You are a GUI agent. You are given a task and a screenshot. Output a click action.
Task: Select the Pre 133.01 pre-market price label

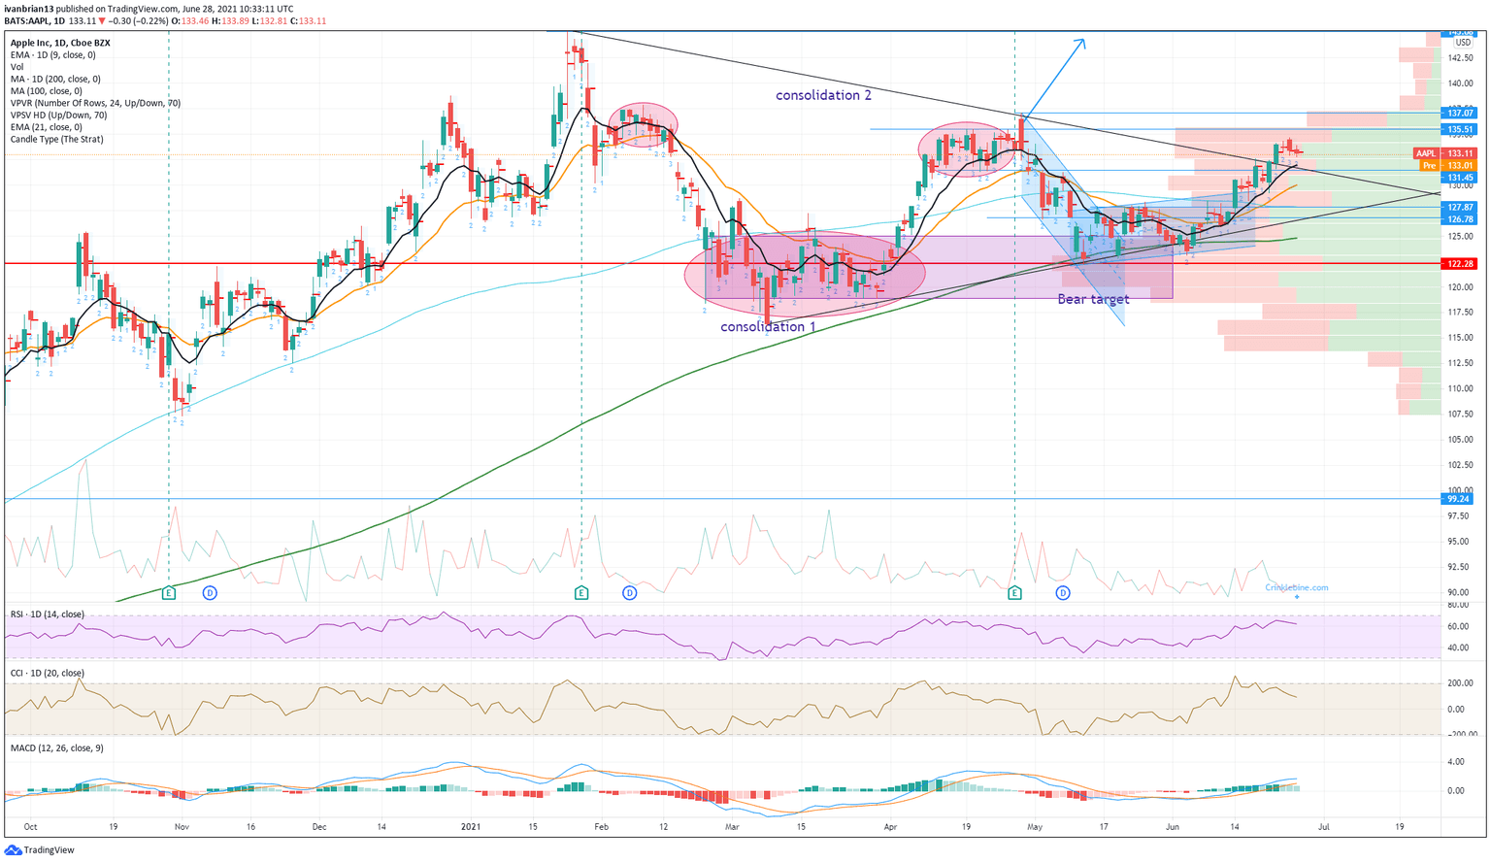[x=1448, y=165]
